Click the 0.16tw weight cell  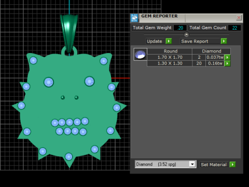(x=215, y=63)
